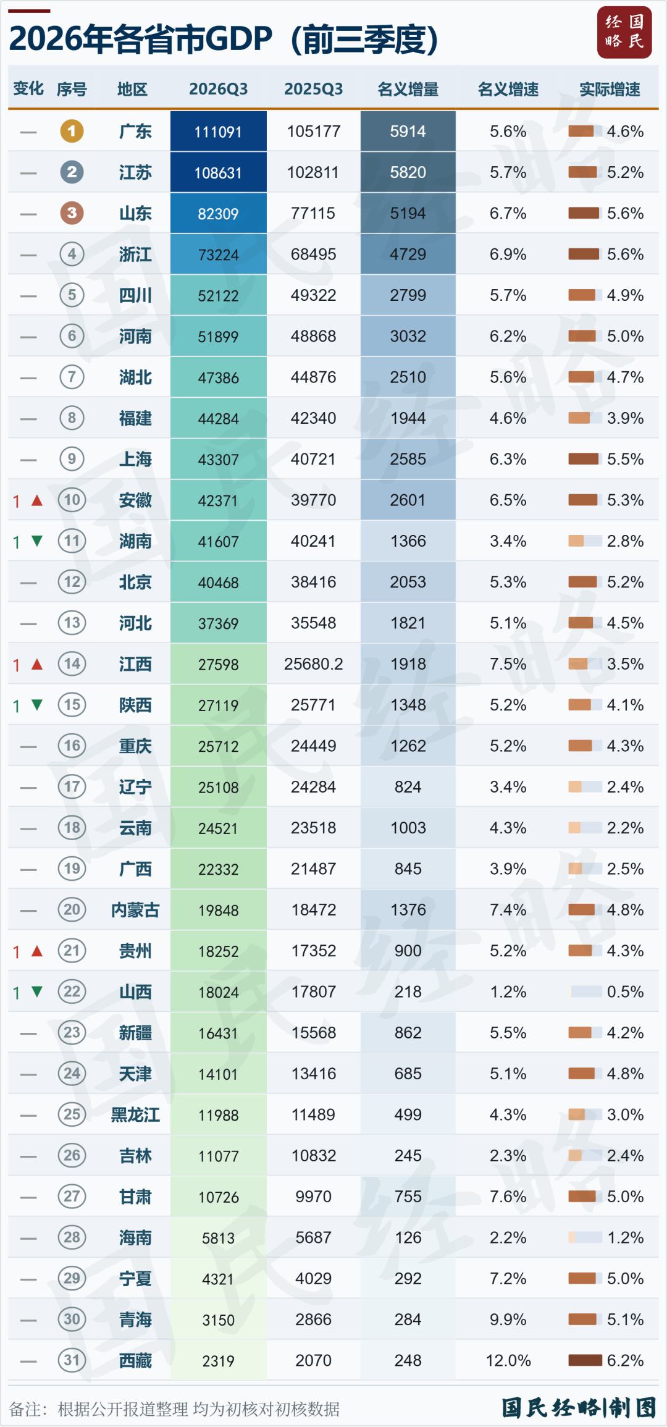Viewport: 667px width, 1427px height.
Task: Click the 重庆 2026Q3 value 25712
Action: click(219, 746)
